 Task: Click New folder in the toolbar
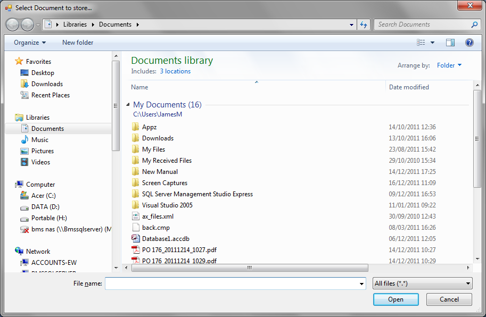[78, 43]
